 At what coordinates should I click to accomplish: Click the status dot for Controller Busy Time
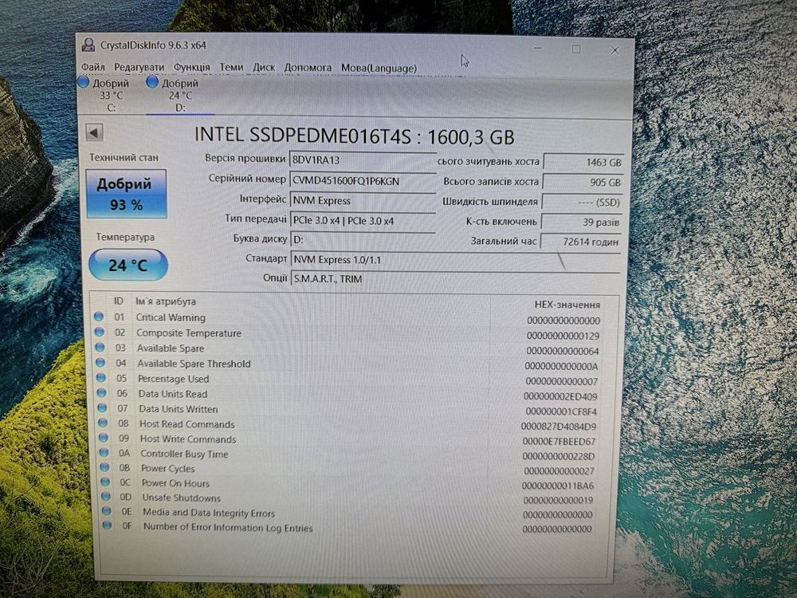point(104,452)
